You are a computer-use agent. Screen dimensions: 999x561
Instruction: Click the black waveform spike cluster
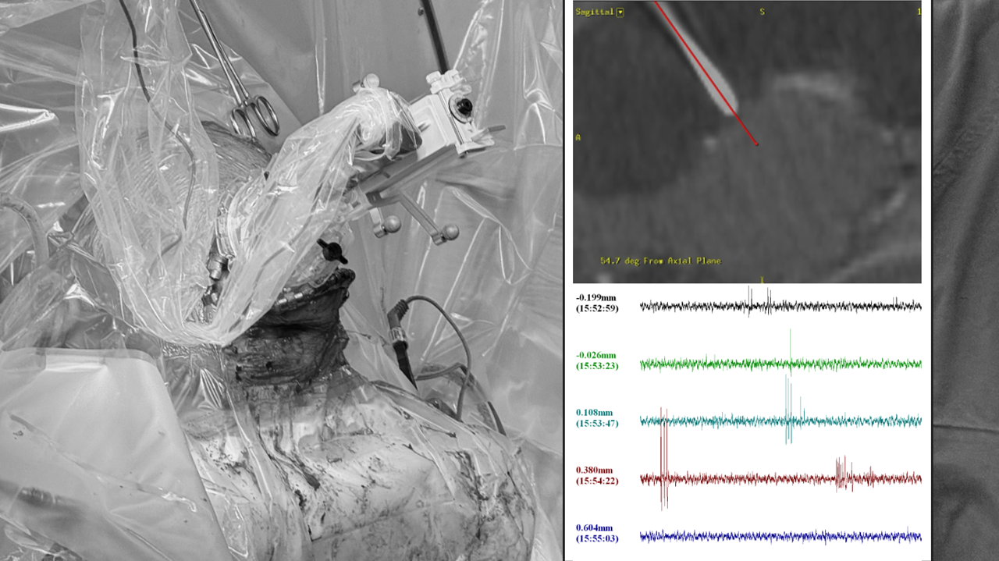tap(757, 301)
